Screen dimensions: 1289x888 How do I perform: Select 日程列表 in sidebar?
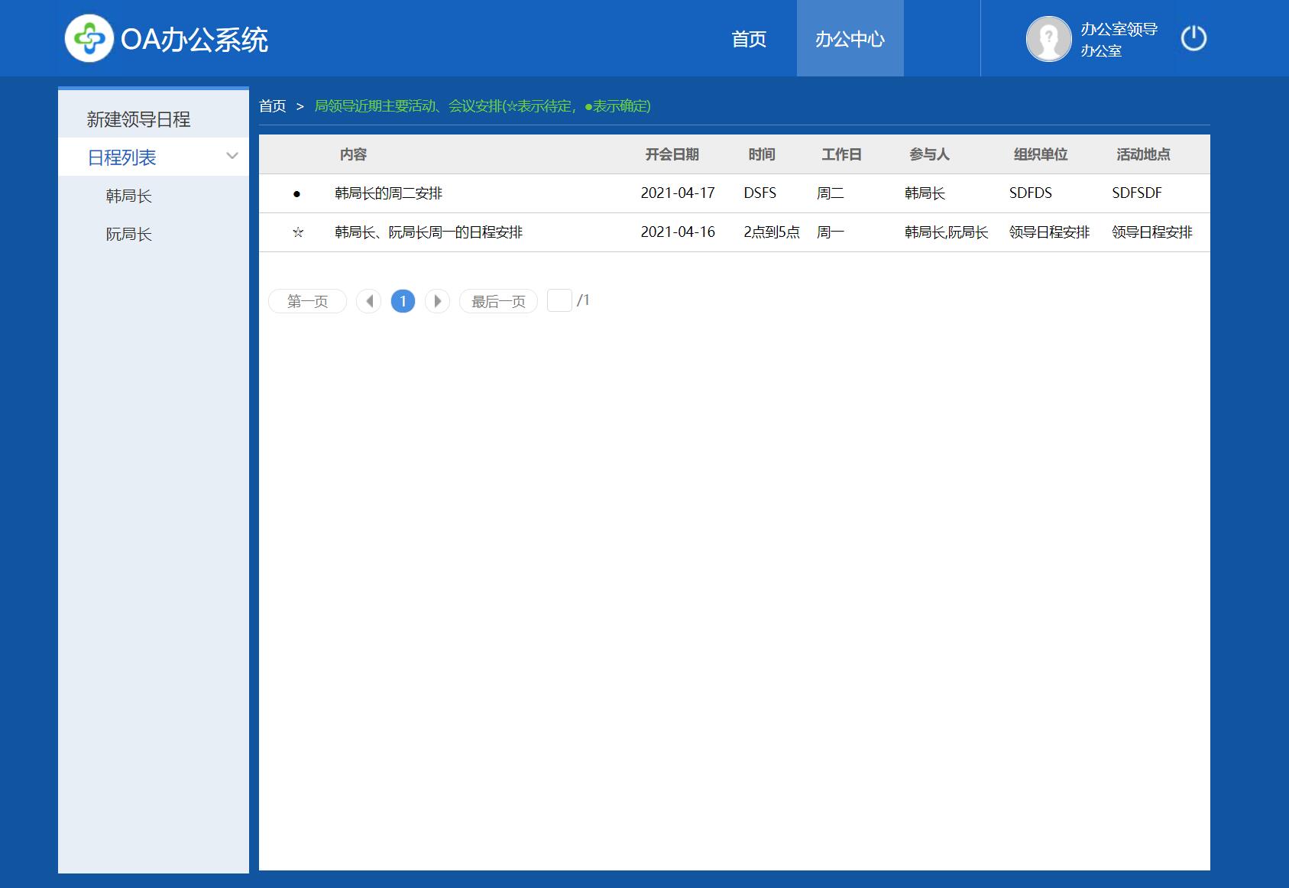(122, 157)
